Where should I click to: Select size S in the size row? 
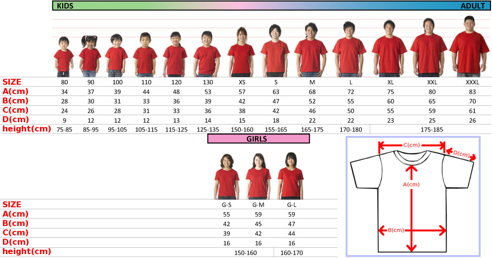276,82
